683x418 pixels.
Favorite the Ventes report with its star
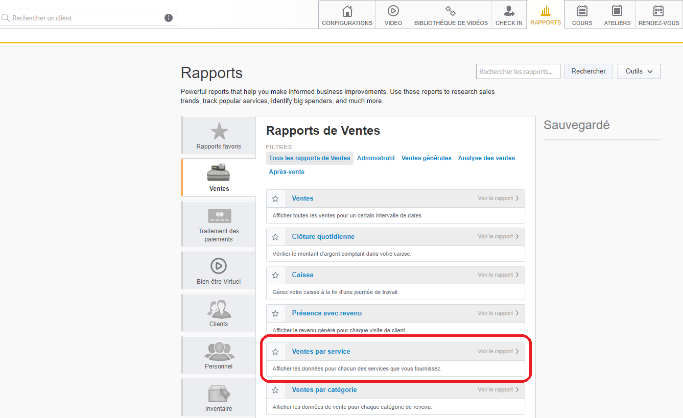pyautogui.click(x=275, y=198)
